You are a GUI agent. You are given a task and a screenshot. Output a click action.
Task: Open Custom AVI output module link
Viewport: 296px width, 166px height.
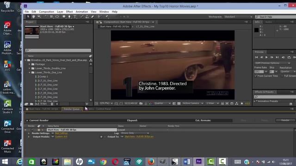61,136
